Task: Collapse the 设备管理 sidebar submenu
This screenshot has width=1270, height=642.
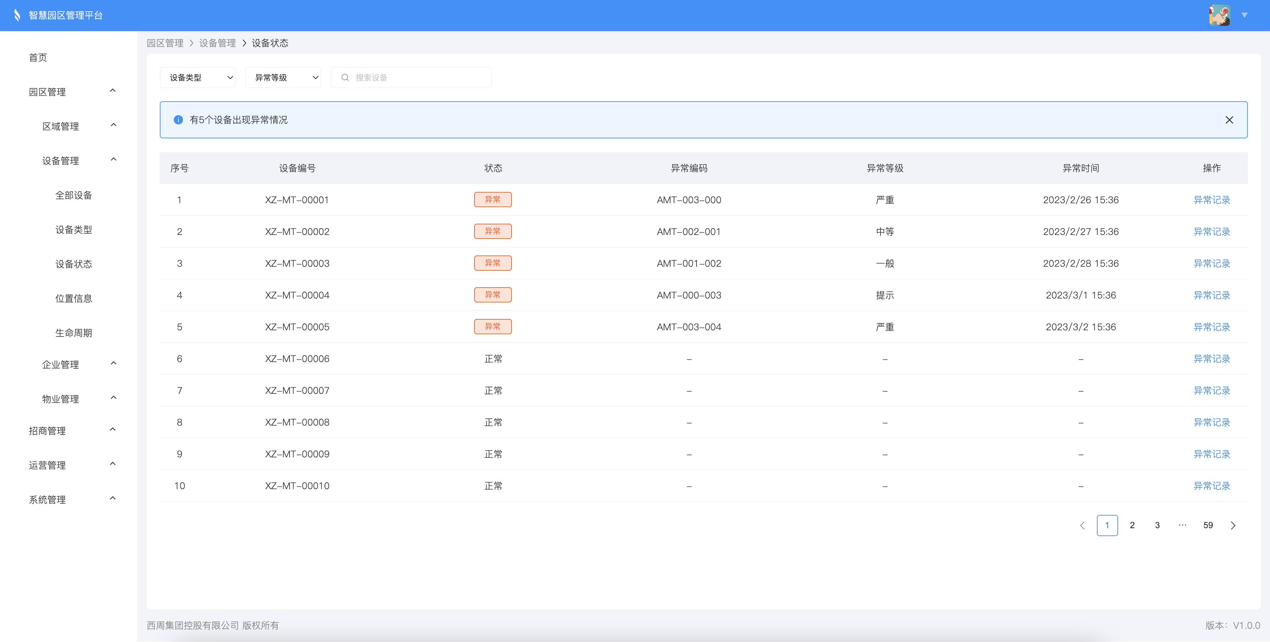Action: 114,160
